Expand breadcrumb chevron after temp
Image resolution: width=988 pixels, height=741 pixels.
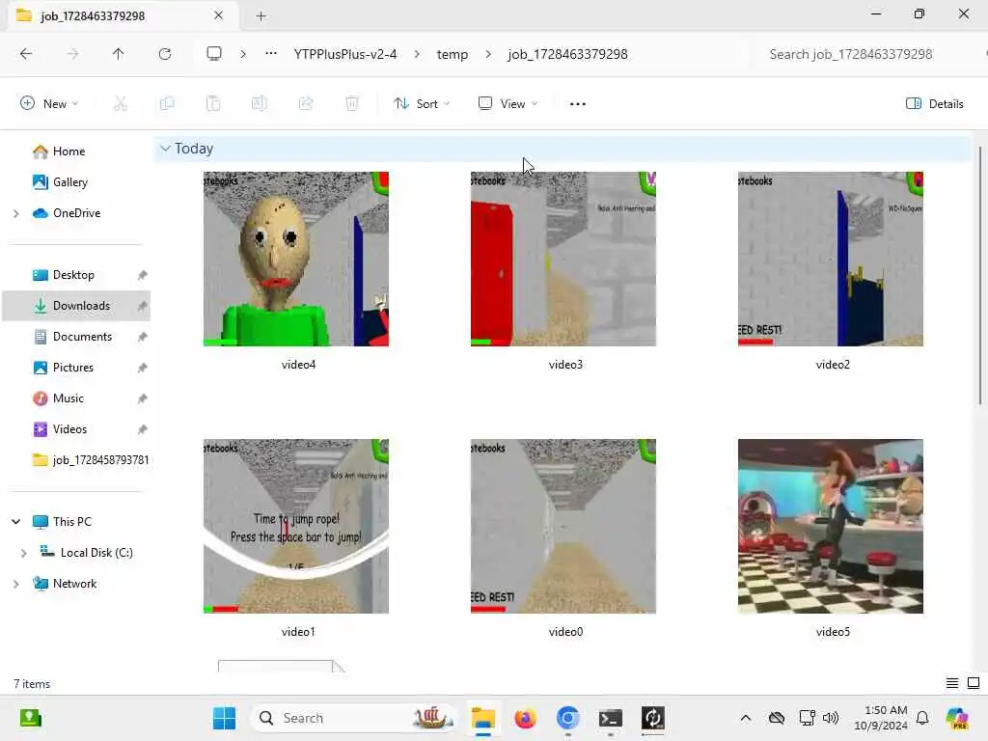[x=488, y=54]
